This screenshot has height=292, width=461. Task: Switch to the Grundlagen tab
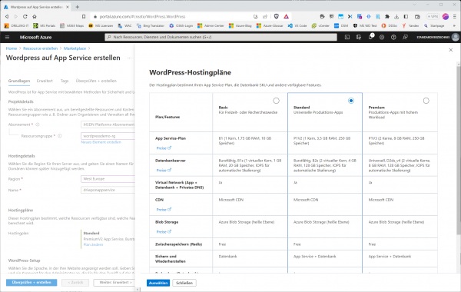19,81
